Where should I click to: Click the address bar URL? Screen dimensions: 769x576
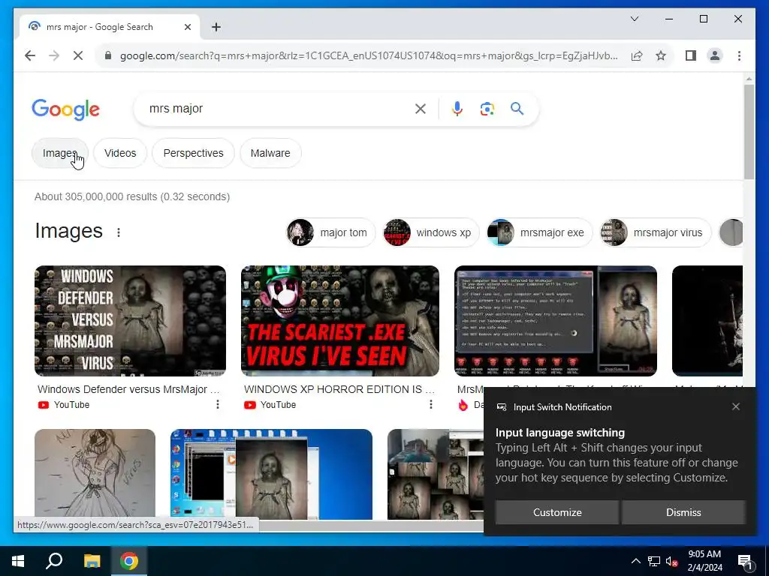coord(369,55)
